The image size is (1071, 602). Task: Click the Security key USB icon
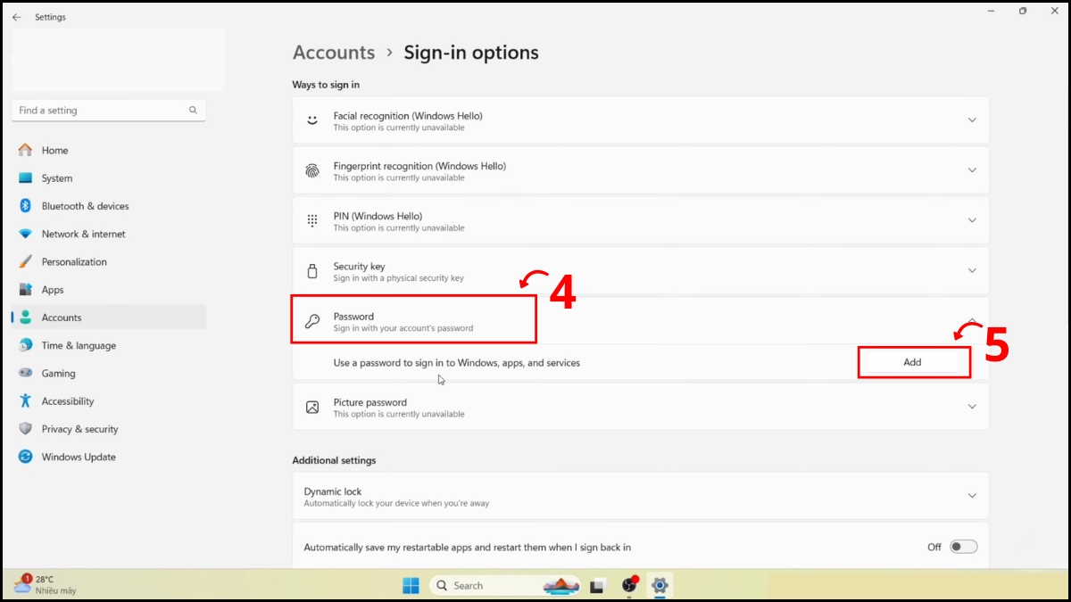312,271
